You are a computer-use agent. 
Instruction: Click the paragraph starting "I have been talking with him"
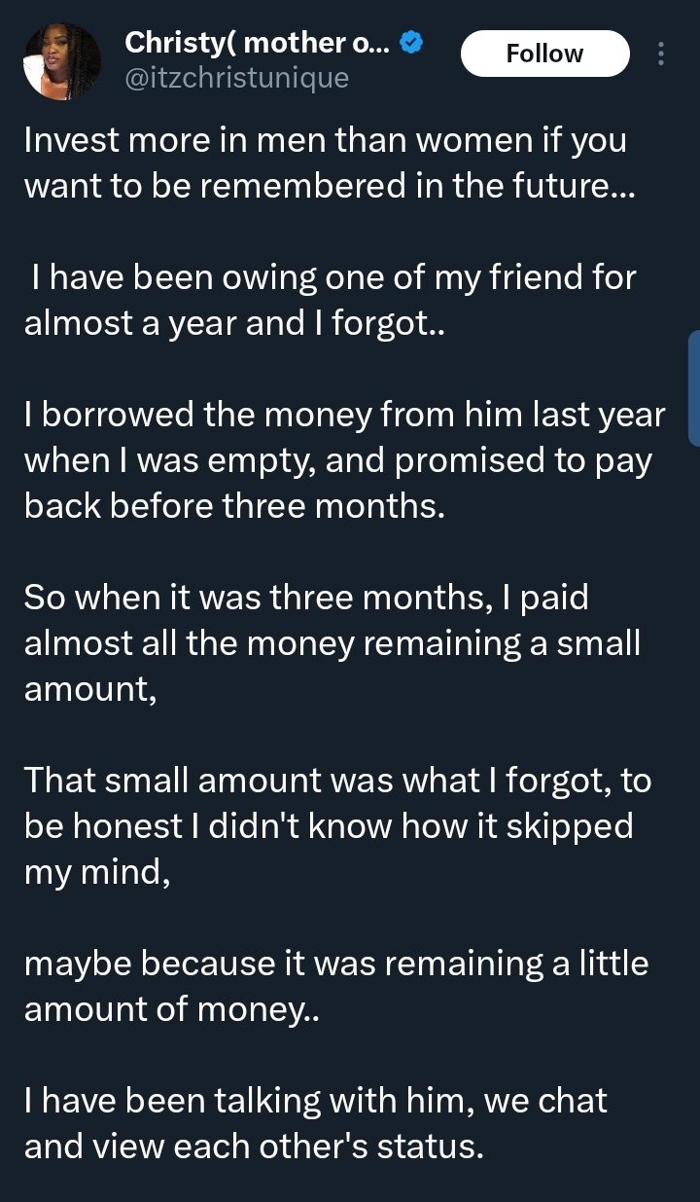[x=316, y=1124]
